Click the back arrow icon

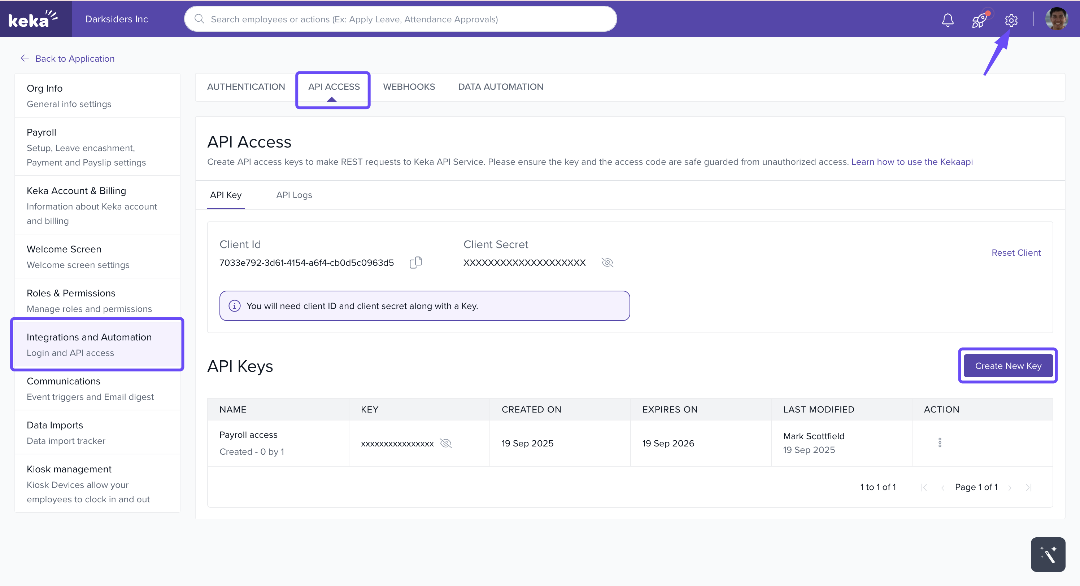click(25, 58)
